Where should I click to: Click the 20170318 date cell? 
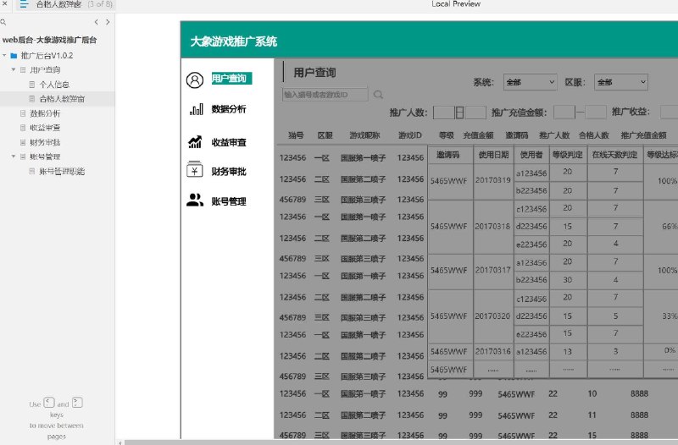(493, 226)
